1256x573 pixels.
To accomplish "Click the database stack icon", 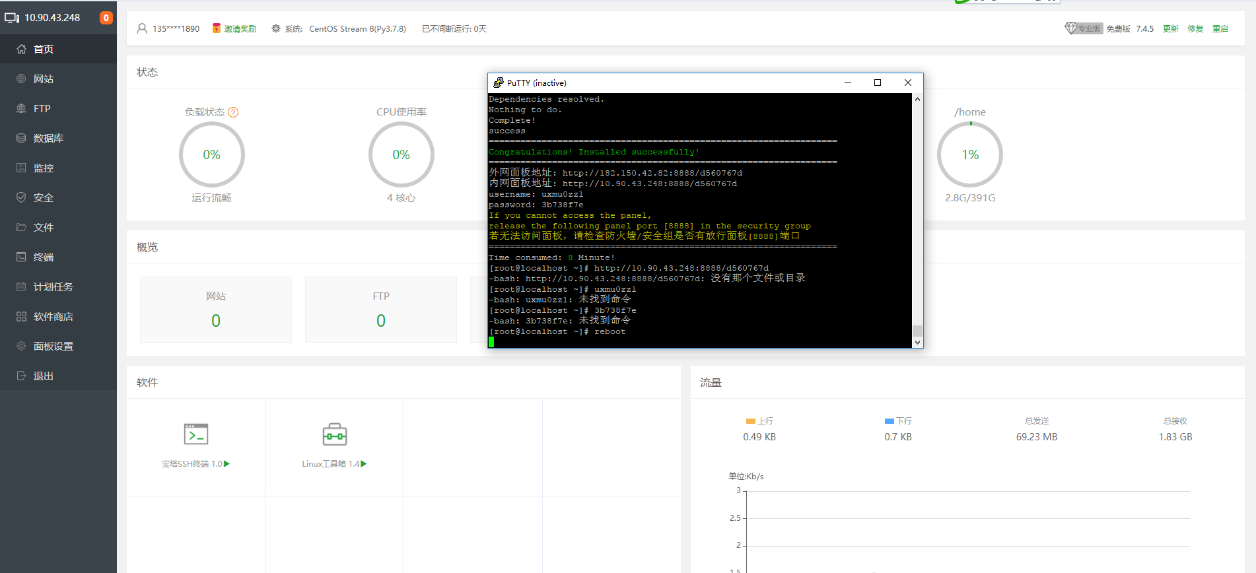I will pos(21,138).
